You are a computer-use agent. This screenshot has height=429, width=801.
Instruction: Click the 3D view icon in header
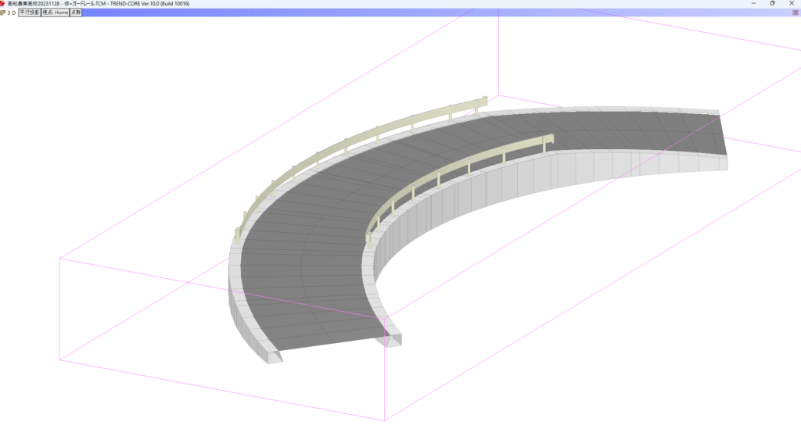(3, 13)
